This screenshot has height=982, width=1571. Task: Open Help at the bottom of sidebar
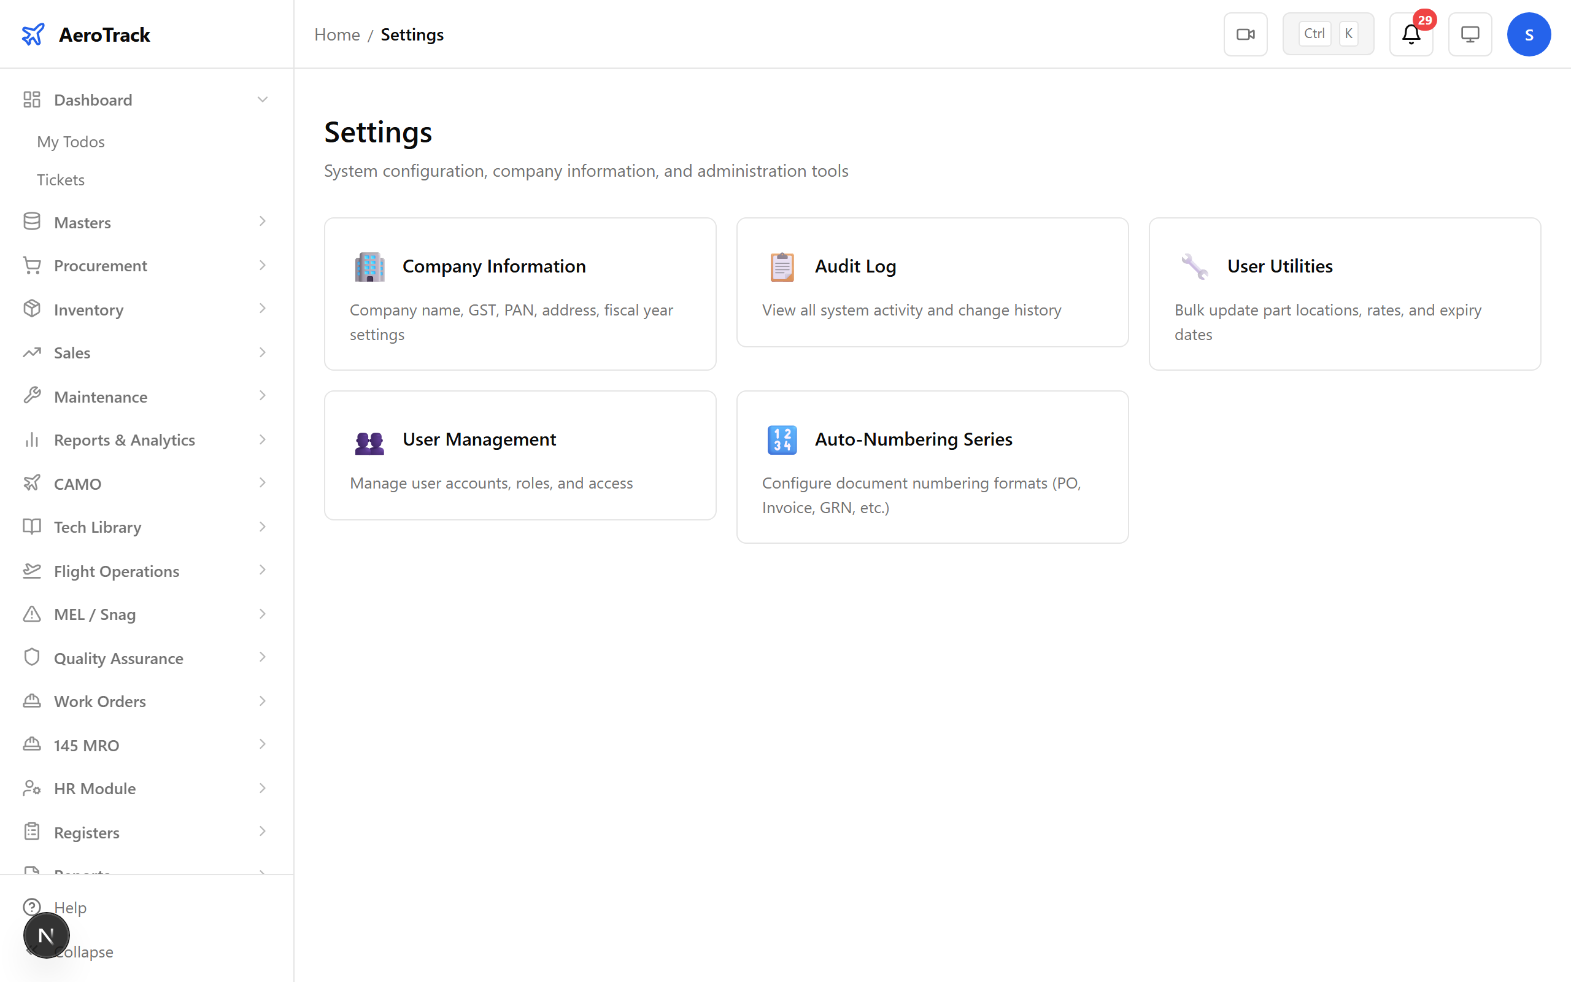pyautogui.click(x=70, y=907)
